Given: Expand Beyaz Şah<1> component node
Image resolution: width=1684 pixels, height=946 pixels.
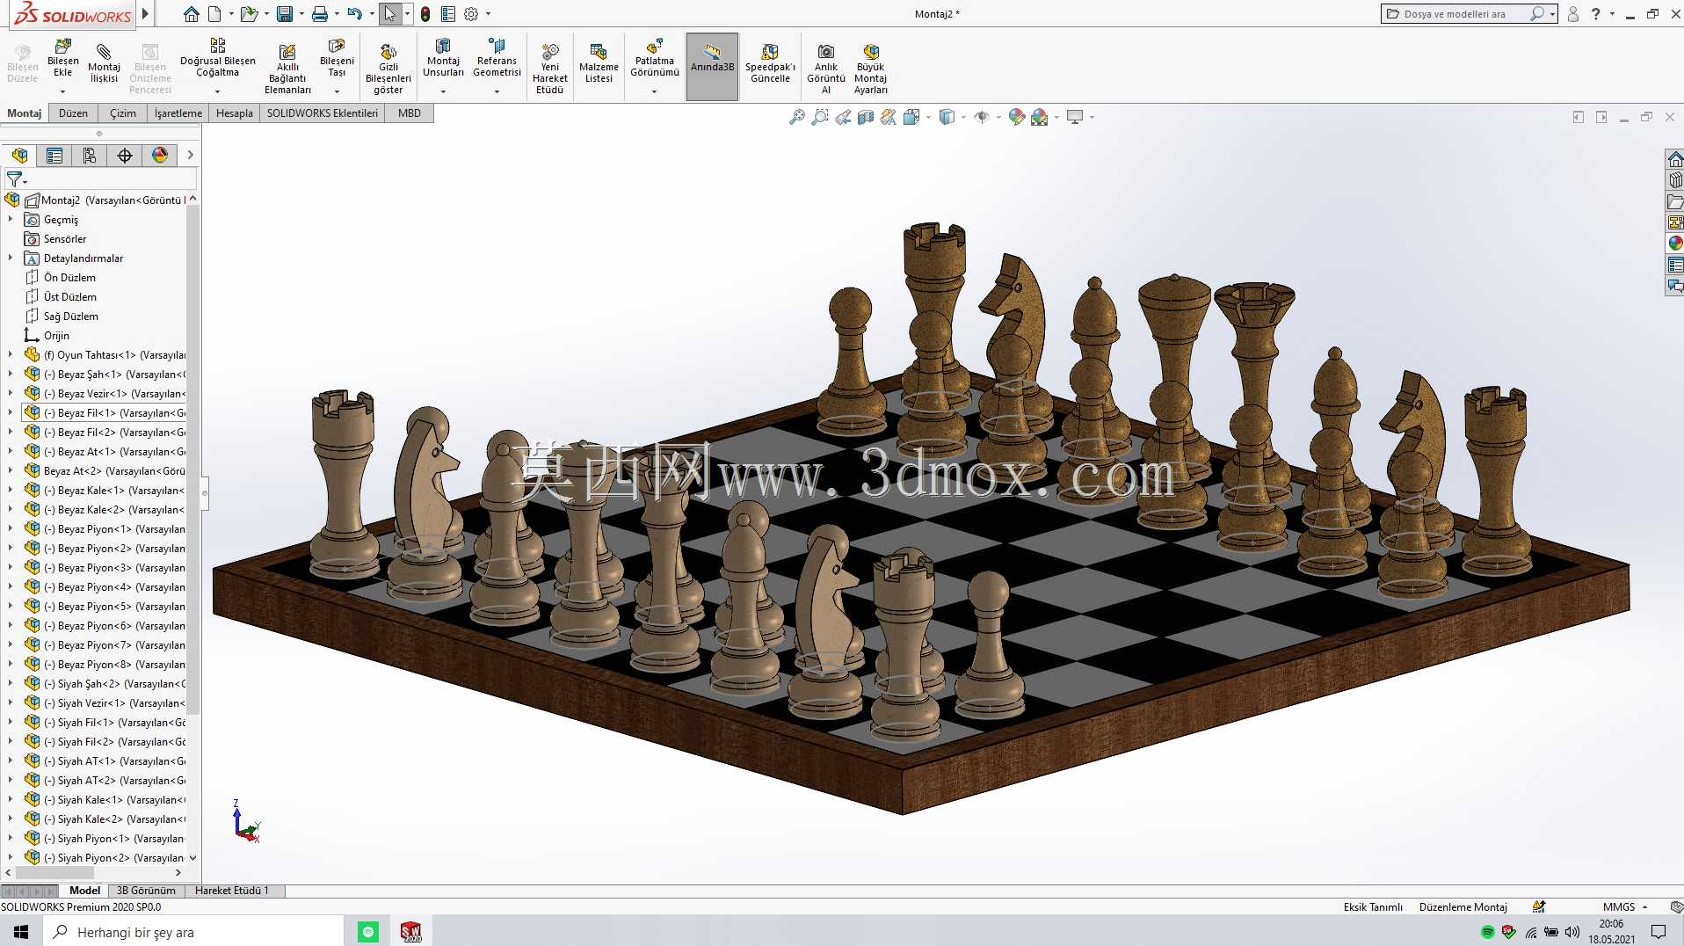Looking at the screenshot, I should (x=11, y=375).
